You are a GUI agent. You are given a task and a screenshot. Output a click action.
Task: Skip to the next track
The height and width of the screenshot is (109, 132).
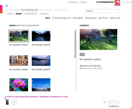coord(118,102)
